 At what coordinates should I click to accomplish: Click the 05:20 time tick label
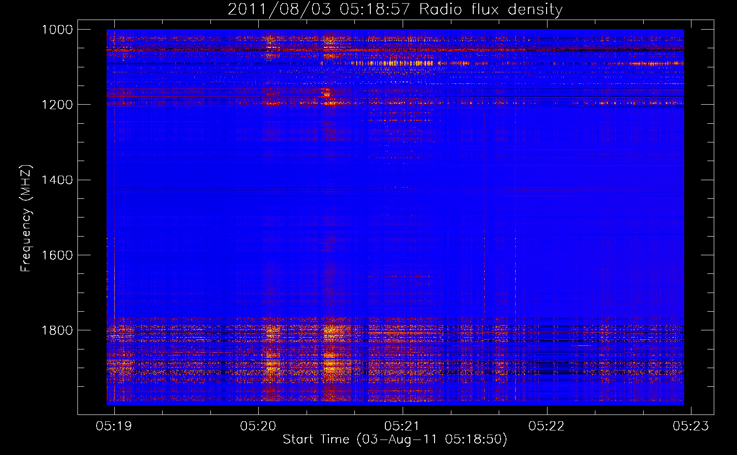coord(258,426)
